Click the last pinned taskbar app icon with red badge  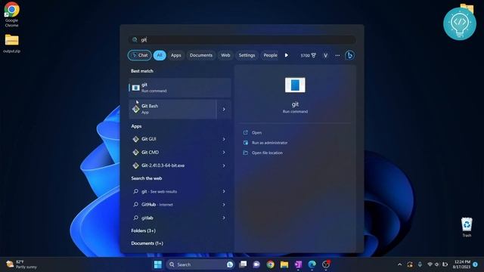pos(326,264)
